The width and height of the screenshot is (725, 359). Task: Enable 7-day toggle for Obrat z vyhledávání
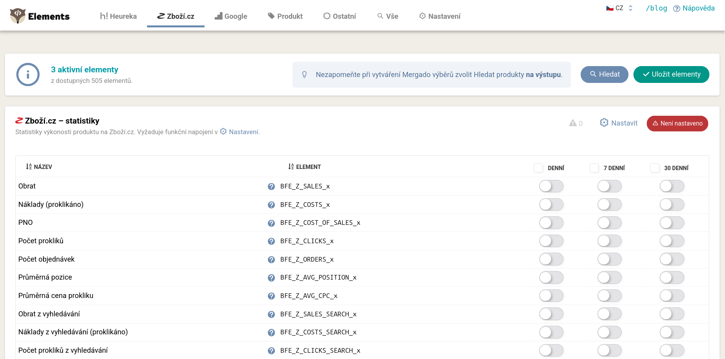click(609, 314)
